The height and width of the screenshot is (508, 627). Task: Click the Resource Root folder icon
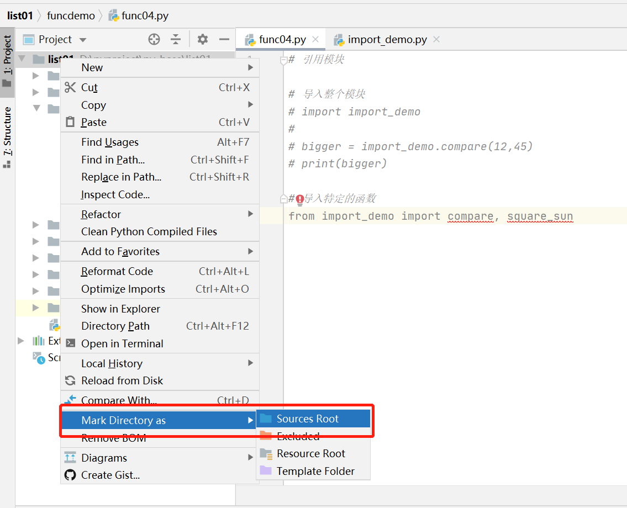click(266, 454)
